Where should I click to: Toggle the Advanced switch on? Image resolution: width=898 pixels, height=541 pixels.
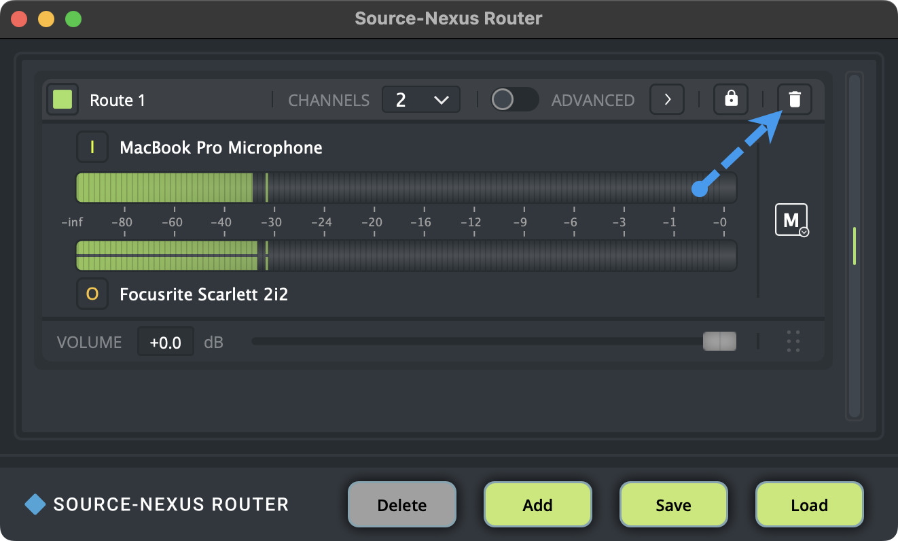515,100
